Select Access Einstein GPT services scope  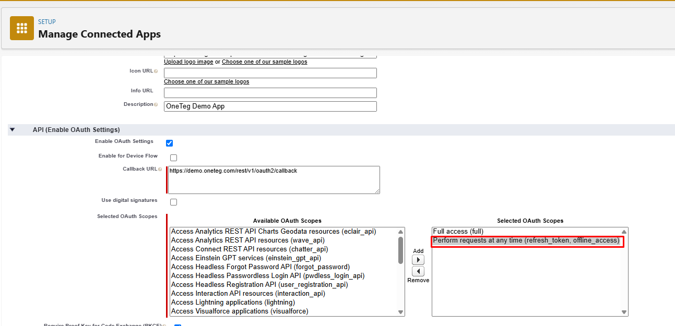click(x=246, y=258)
